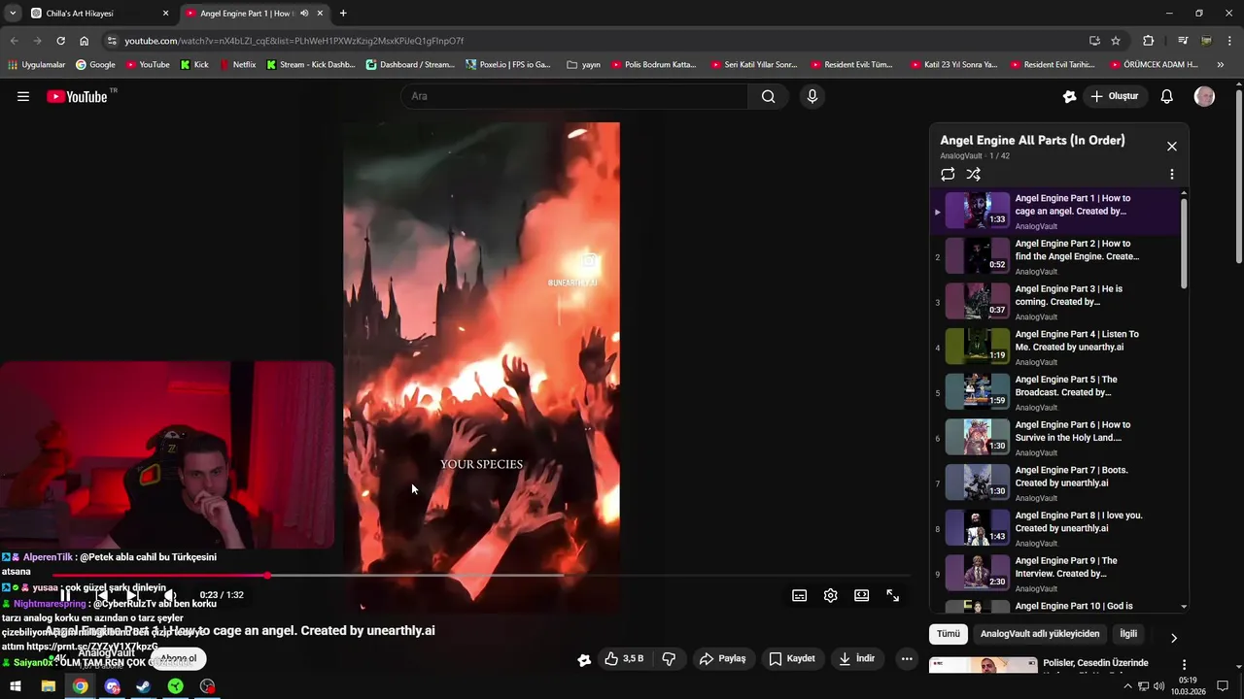Open Angel Engine Part 5 The Broadcast
1244x699 pixels.
pos(1057,393)
